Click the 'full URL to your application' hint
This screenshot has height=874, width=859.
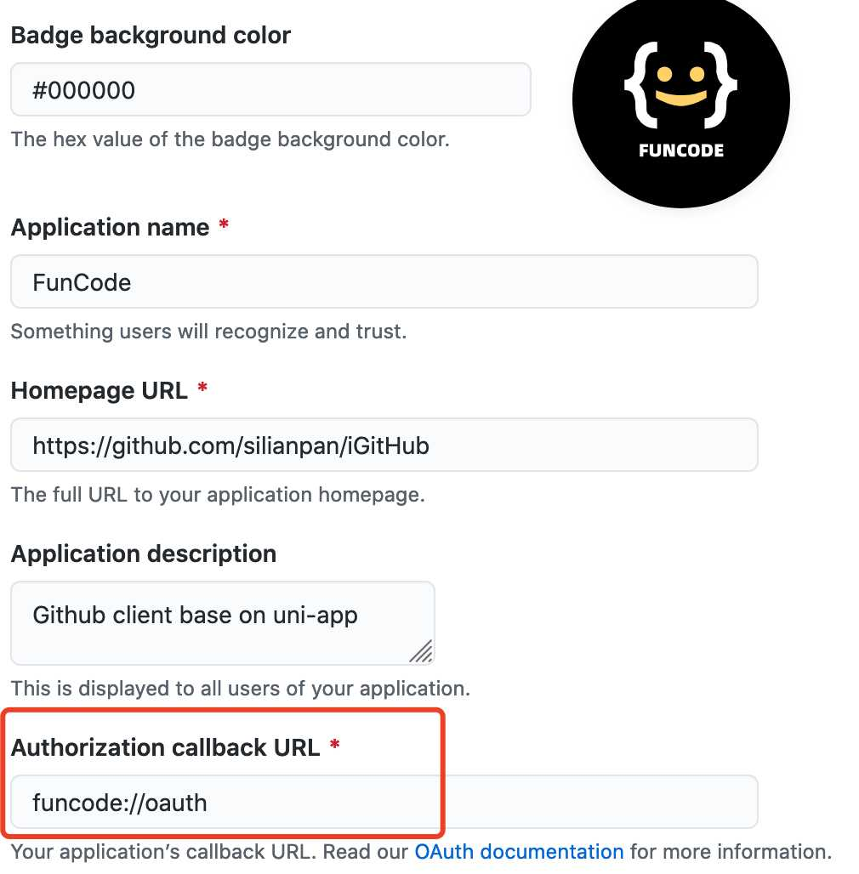click(218, 495)
